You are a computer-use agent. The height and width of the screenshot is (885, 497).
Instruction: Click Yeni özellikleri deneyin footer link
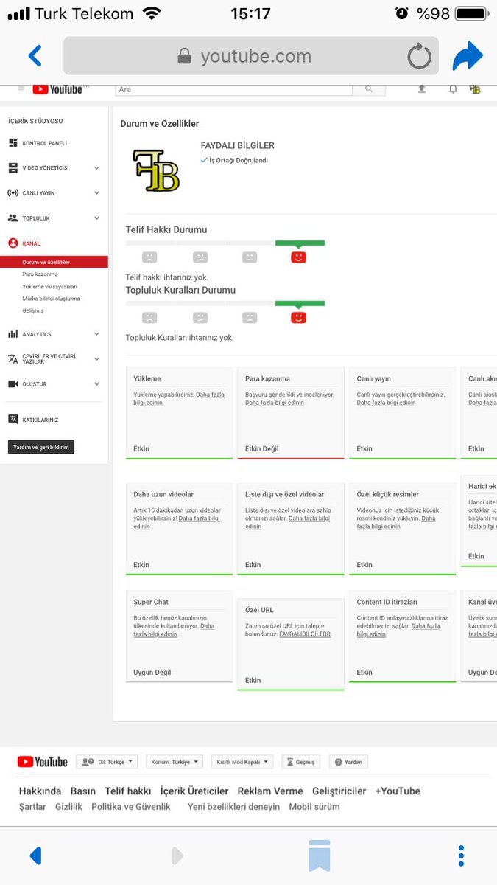pyautogui.click(x=233, y=807)
